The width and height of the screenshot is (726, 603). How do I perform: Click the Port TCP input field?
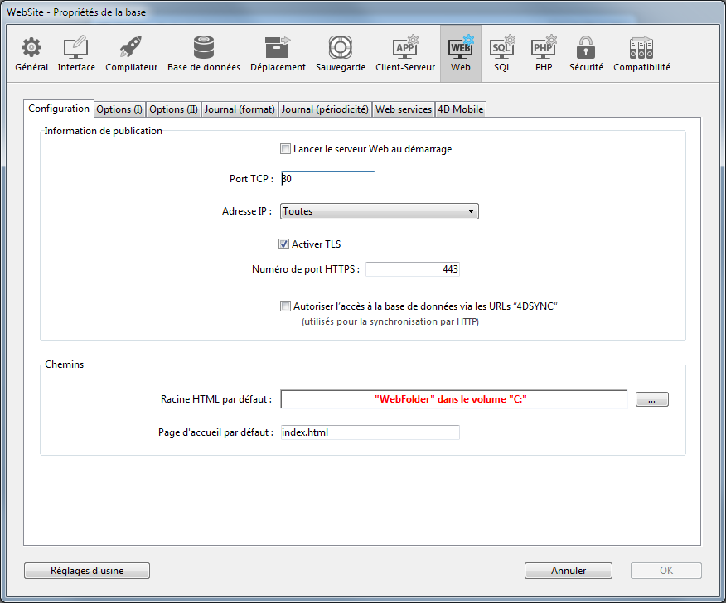(328, 179)
